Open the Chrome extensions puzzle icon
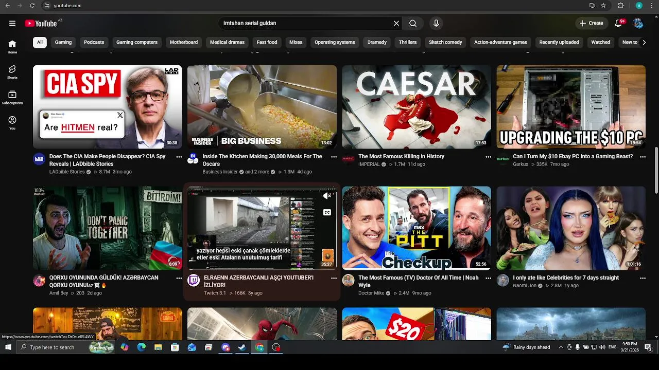This screenshot has height=370, width=659. (620, 6)
